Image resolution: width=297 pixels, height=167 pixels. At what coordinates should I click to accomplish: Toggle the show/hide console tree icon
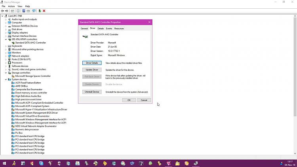[12, 11]
